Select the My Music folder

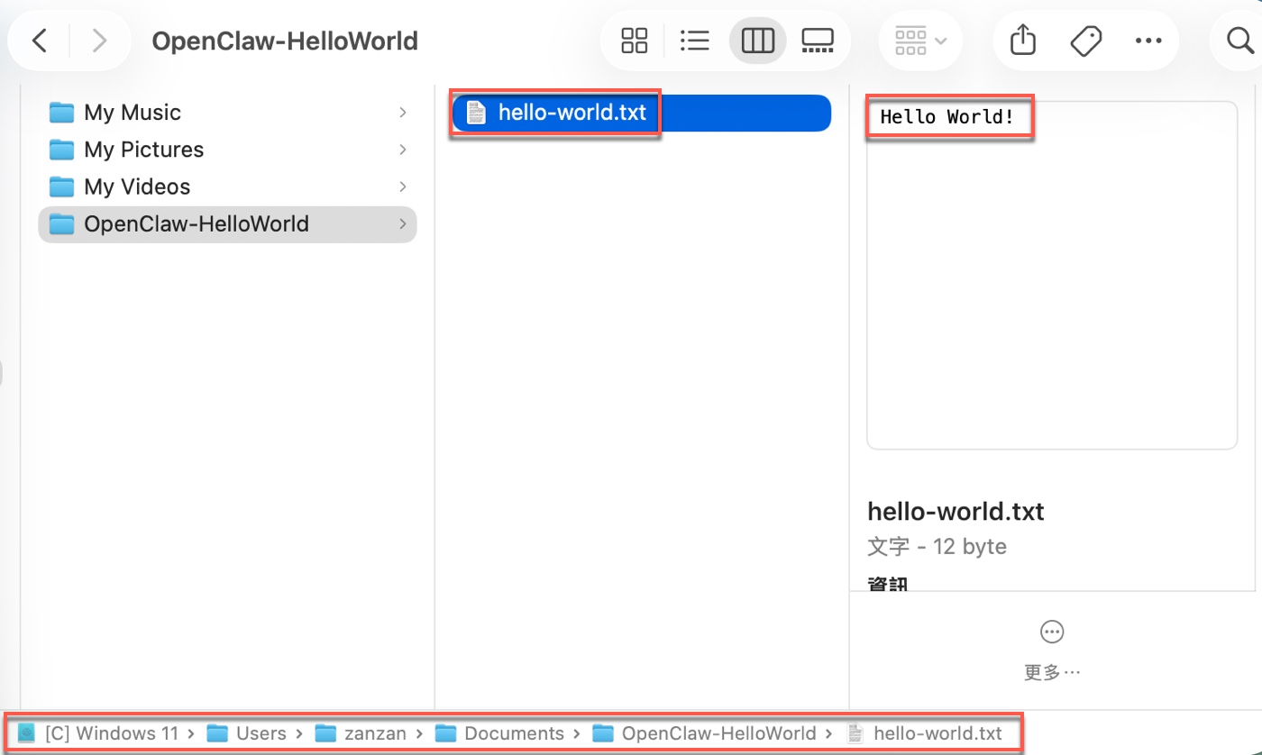[x=227, y=113]
